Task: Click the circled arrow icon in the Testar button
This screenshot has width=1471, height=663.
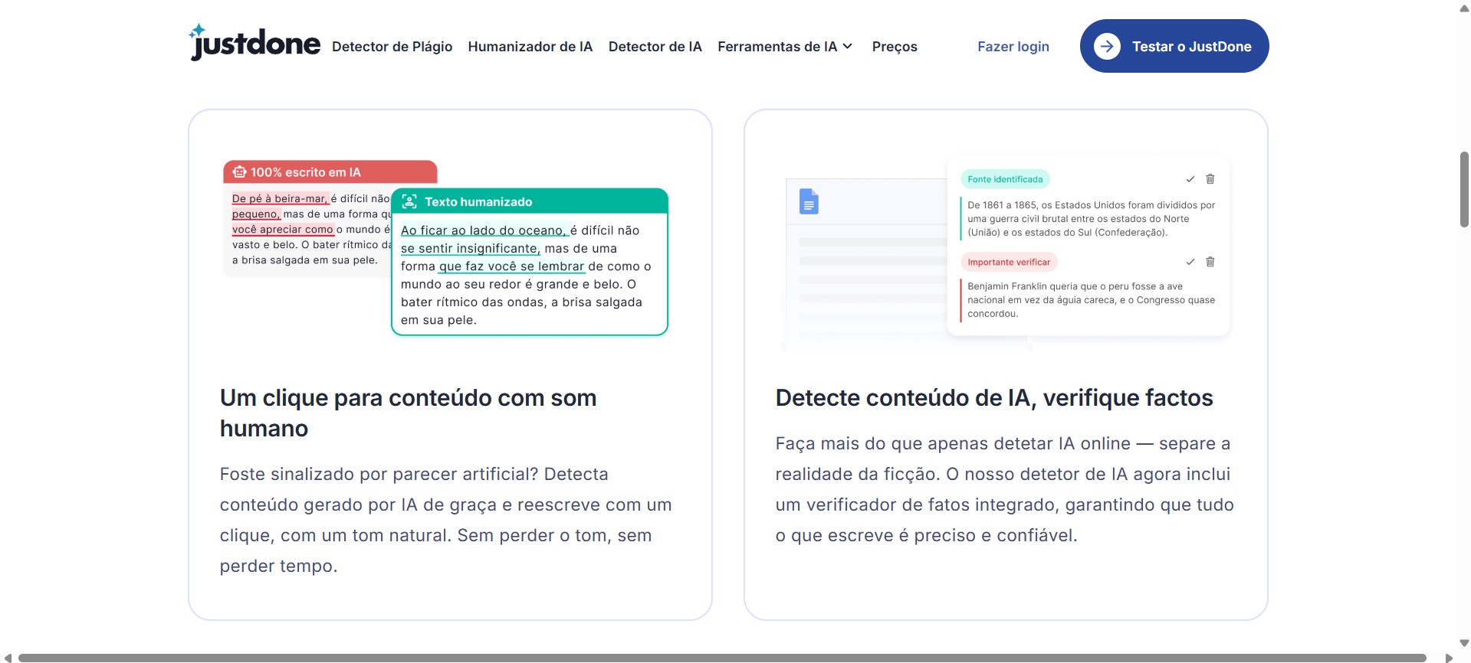Action: (1107, 47)
